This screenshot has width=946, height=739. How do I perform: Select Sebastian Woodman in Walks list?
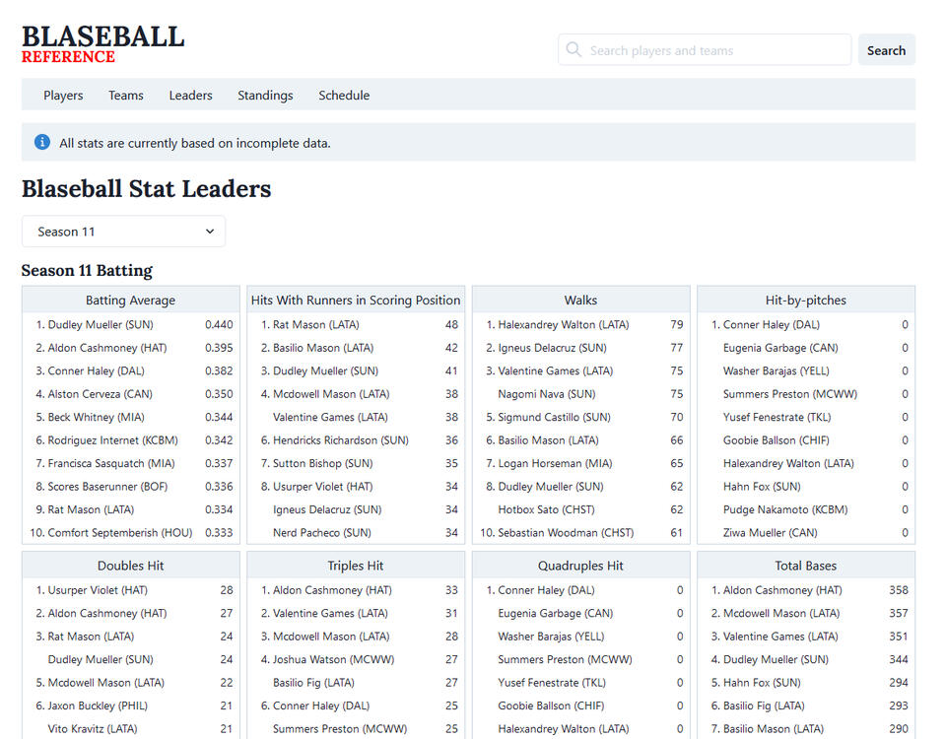[567, 533]
